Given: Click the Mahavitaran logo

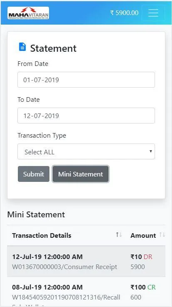Looking at the screenshot, I should 28,13.
